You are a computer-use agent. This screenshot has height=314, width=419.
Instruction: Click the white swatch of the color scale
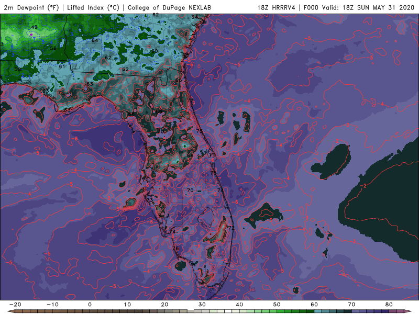click(x=228, y=311)
